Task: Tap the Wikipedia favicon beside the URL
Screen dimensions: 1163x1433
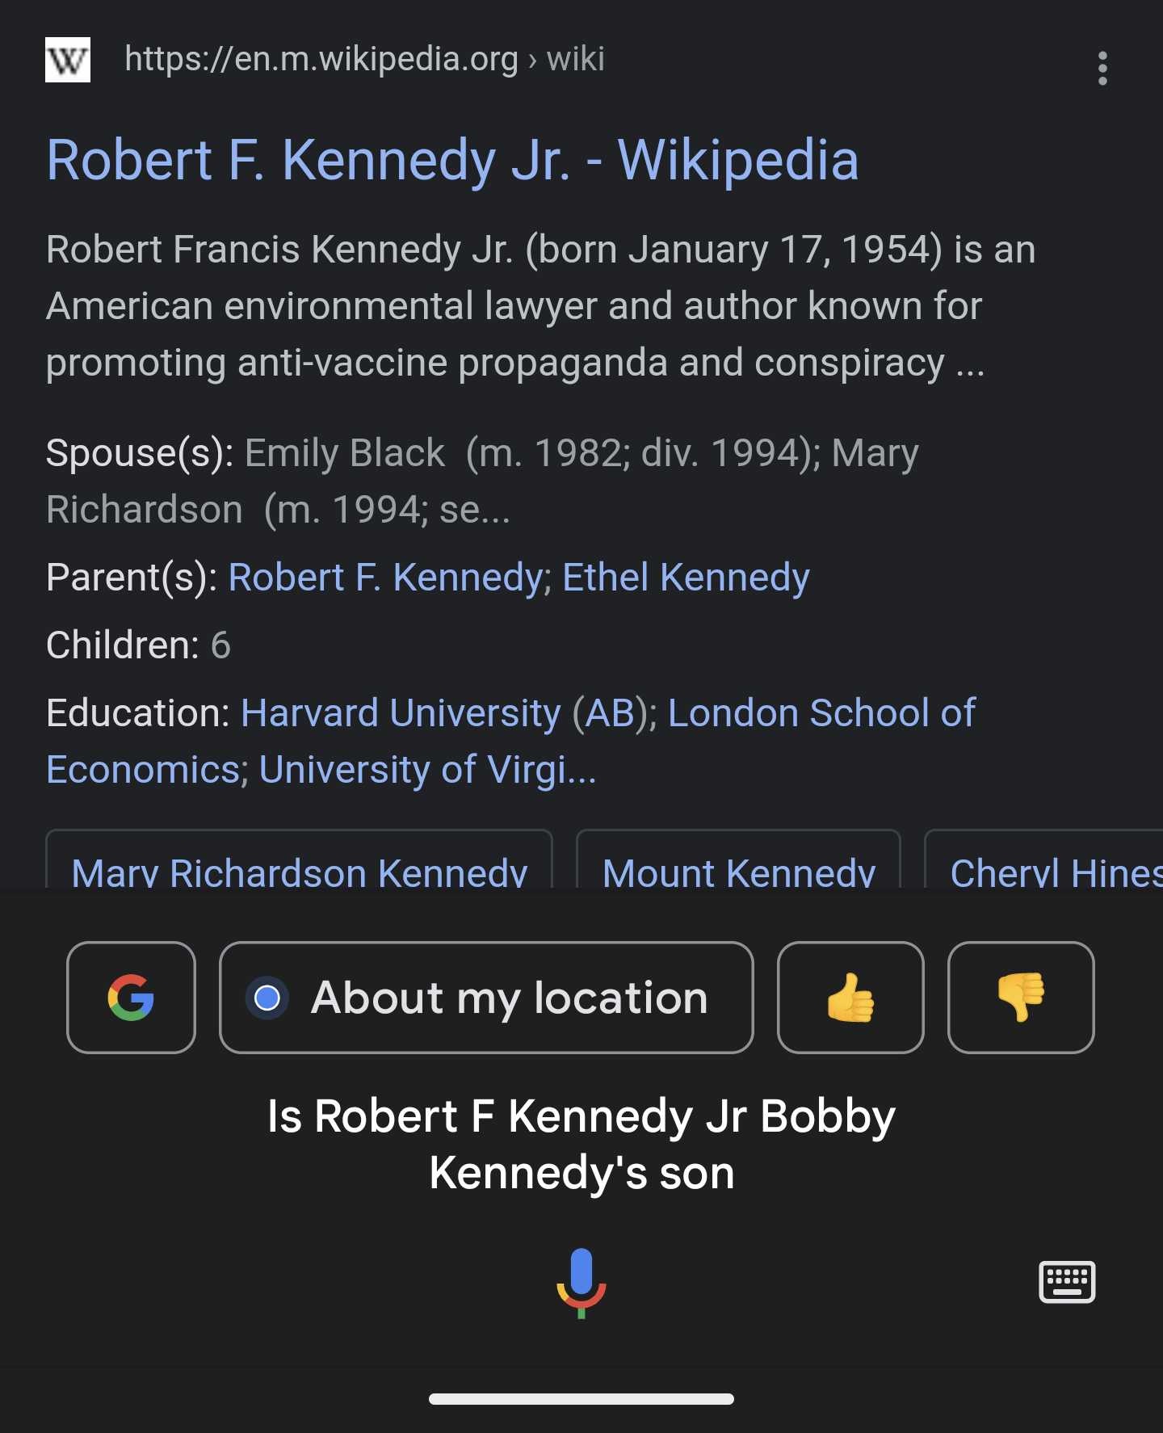Action: 68,60
